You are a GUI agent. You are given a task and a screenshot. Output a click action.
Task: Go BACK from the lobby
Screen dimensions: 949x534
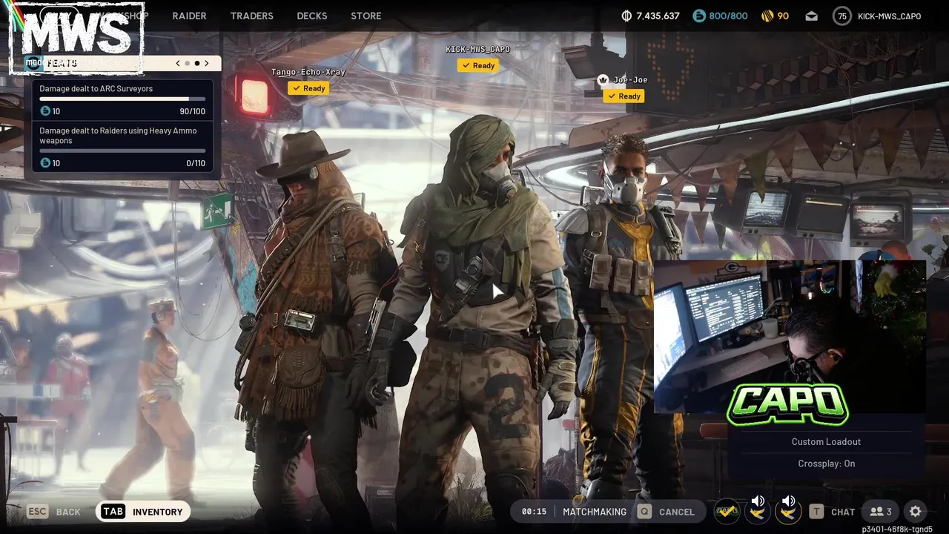(68, 512)
